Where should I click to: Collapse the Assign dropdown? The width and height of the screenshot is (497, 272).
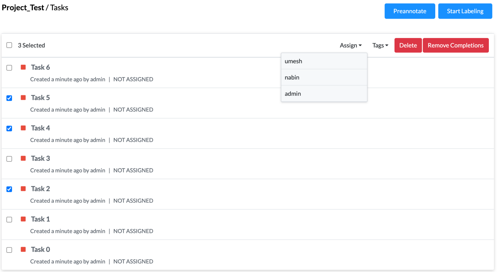pos(351,45)
